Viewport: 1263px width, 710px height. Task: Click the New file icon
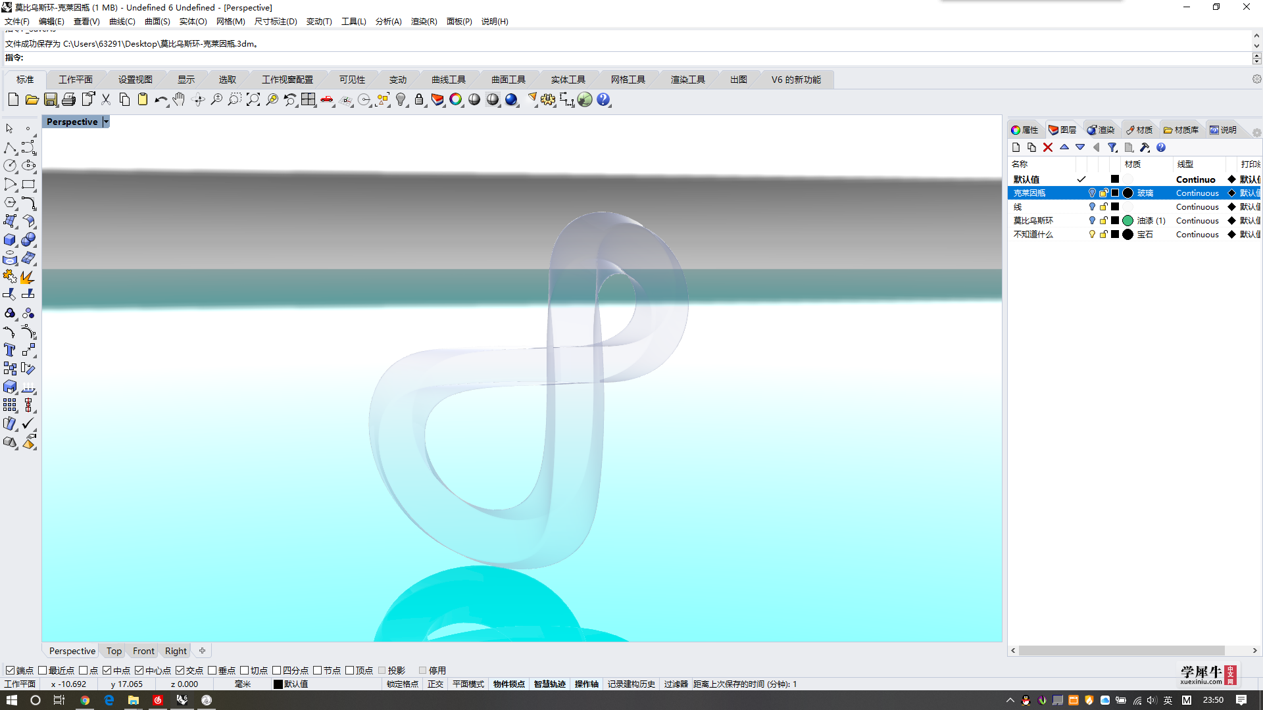[x=13, y=100]
